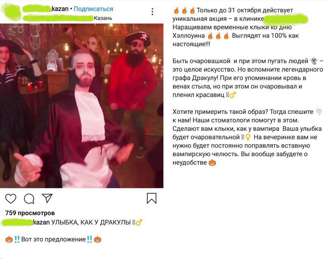Click the ghost emoji after пугать людей

click(x=314, y=61)
